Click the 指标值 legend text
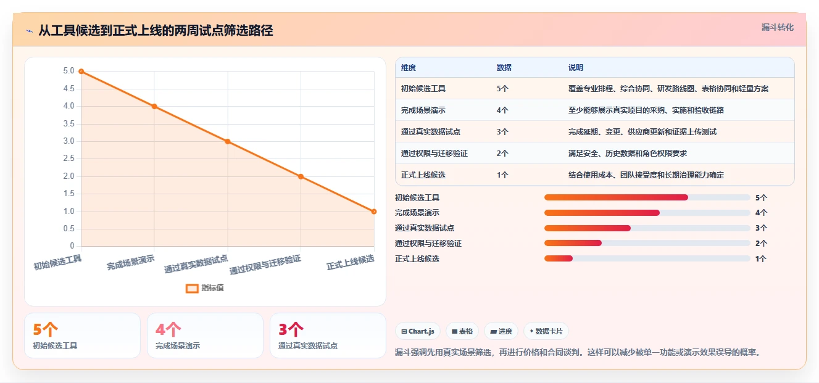The image size is (819, 383). [212, 288]
